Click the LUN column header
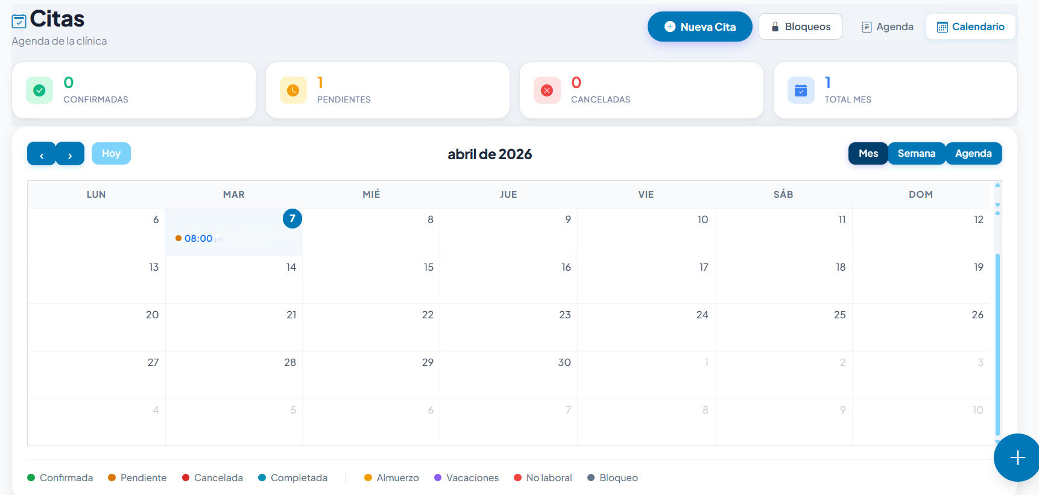The image size is (1039, 495). [96, 194]
